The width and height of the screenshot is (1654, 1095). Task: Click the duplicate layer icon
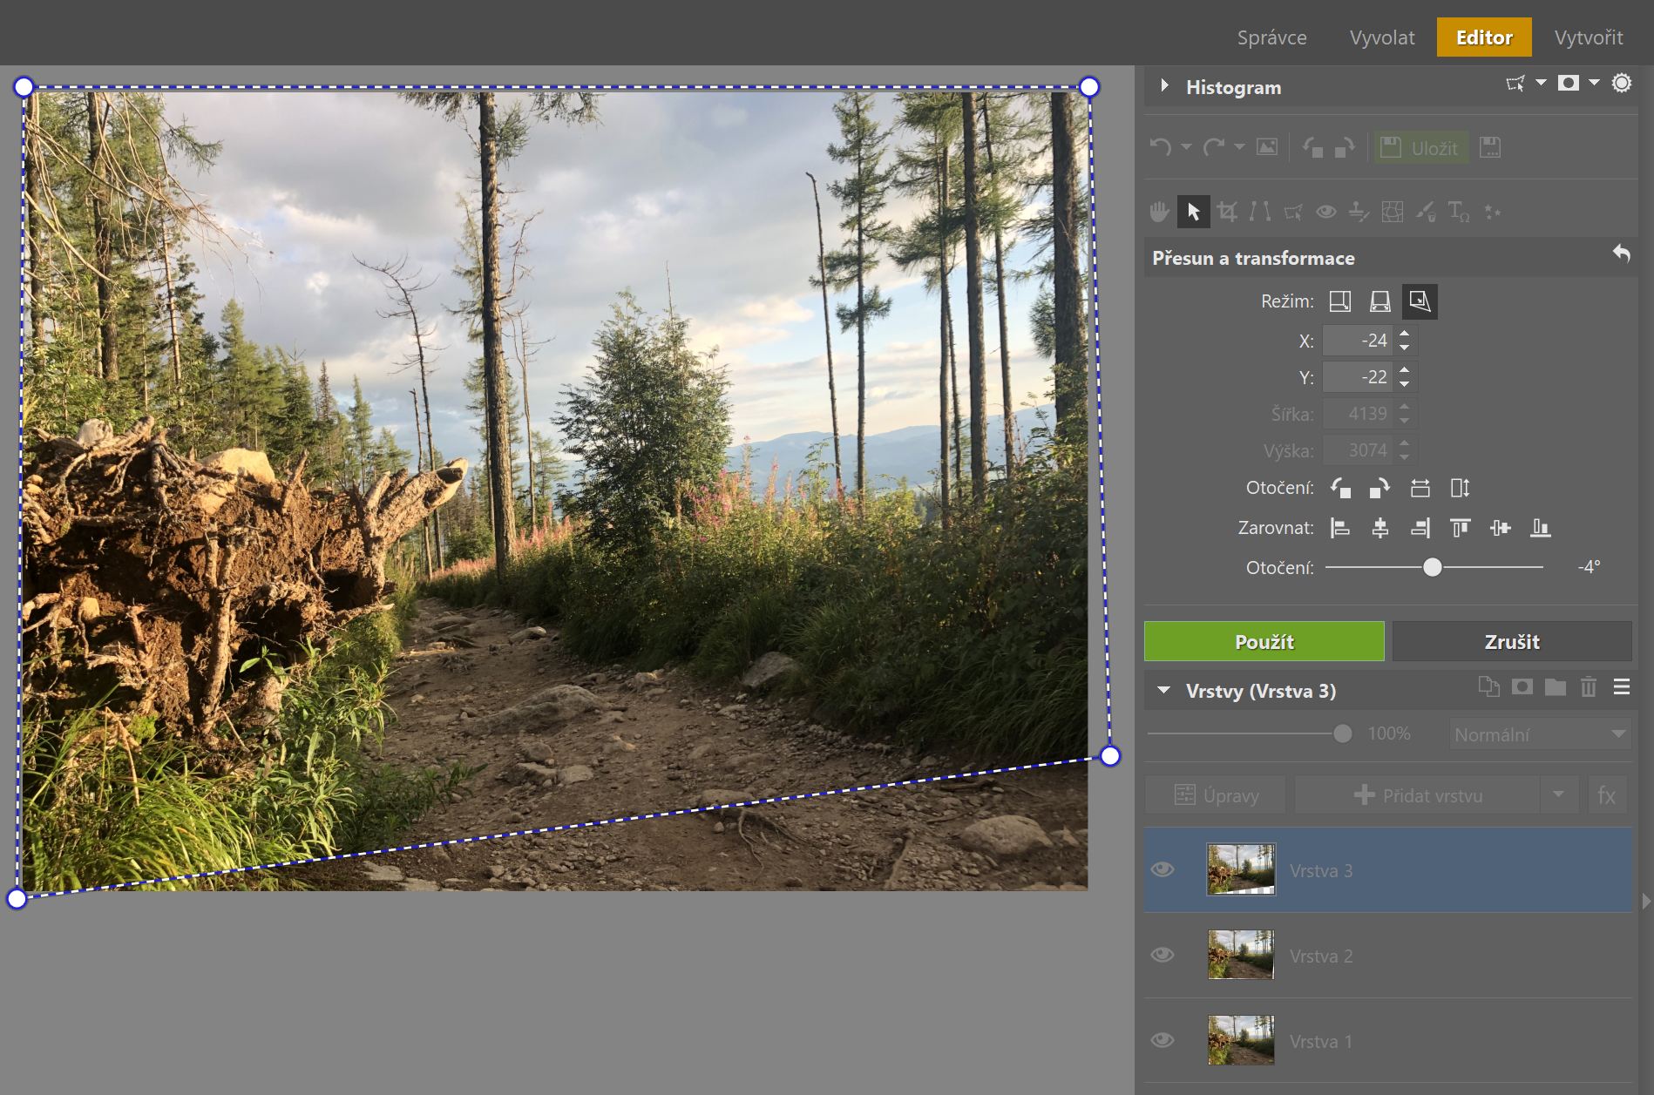(1488, 687)
